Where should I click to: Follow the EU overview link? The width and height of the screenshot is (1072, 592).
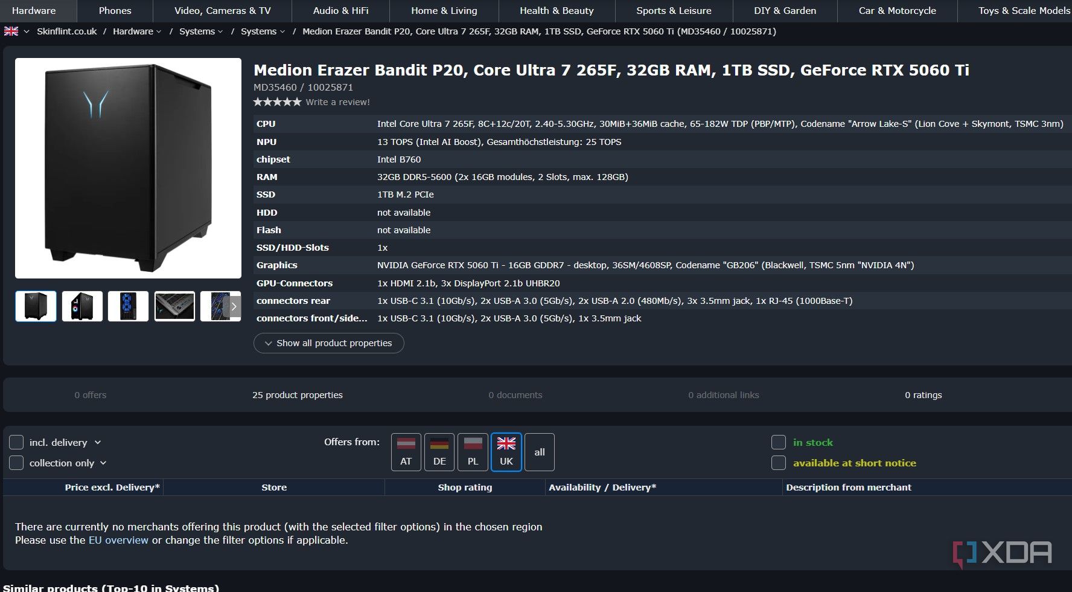(118, 540)
